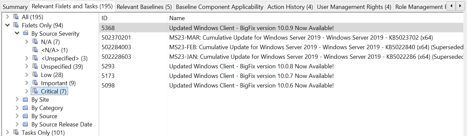The width and height of the screenshot is (467, 136).
Task: Click the icon beside All (195)
Action: pyautogui.click(x=16, y=17)
